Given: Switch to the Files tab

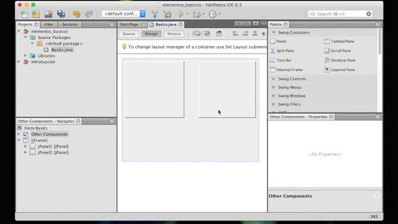Looking at the screenshot, I should point(49,24).
